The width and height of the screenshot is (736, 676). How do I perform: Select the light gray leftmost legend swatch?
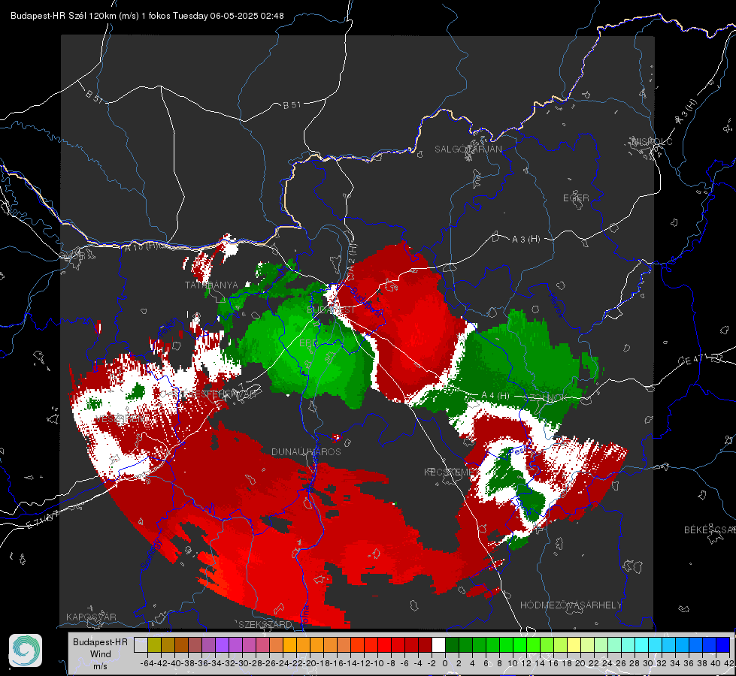(x=141, y=644)
